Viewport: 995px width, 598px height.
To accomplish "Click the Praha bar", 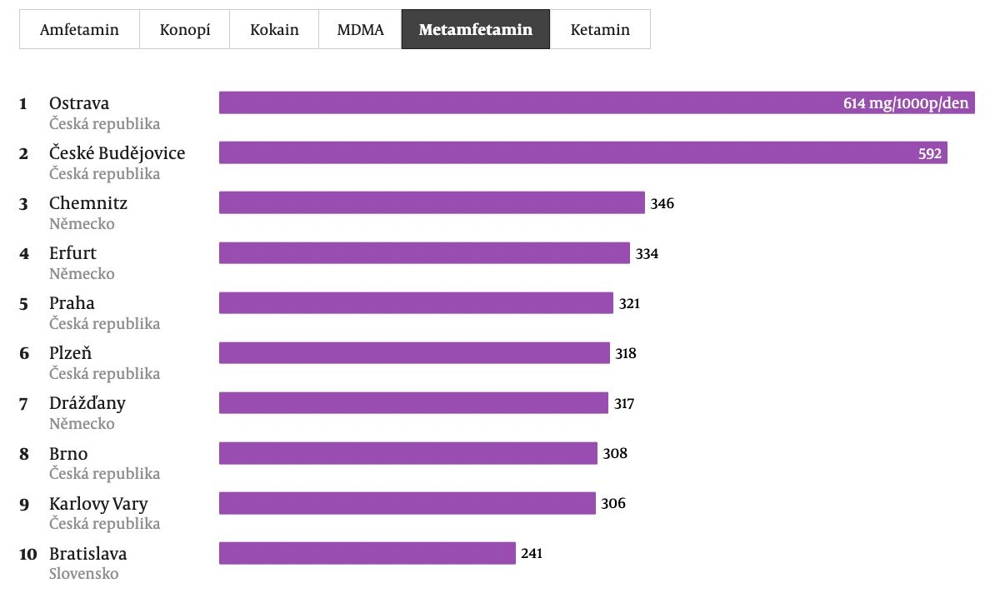I will point(416,302).
